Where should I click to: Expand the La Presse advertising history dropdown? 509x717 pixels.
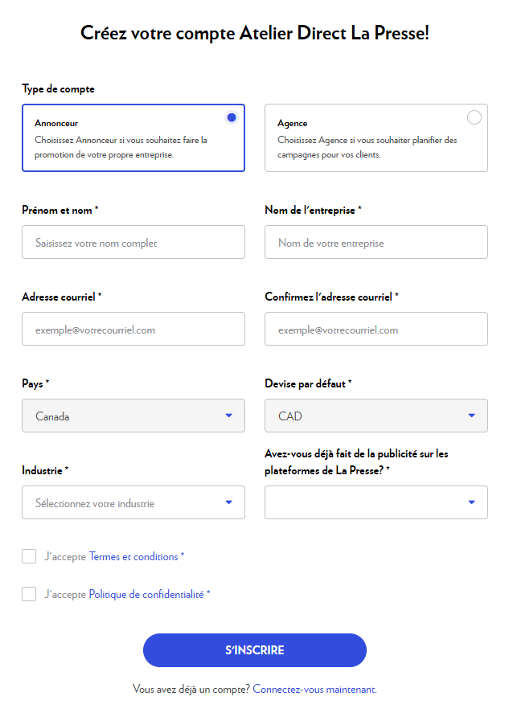(x=376, y=502)
